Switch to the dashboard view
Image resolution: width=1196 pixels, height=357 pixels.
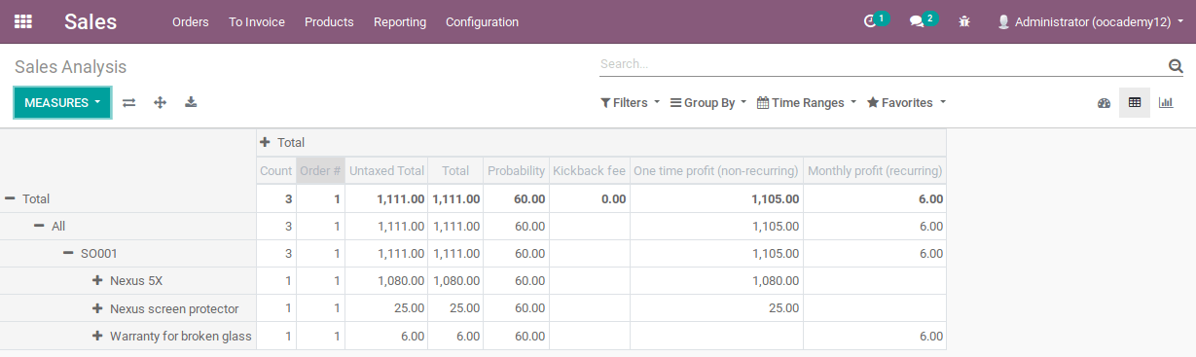point(1104,103)
